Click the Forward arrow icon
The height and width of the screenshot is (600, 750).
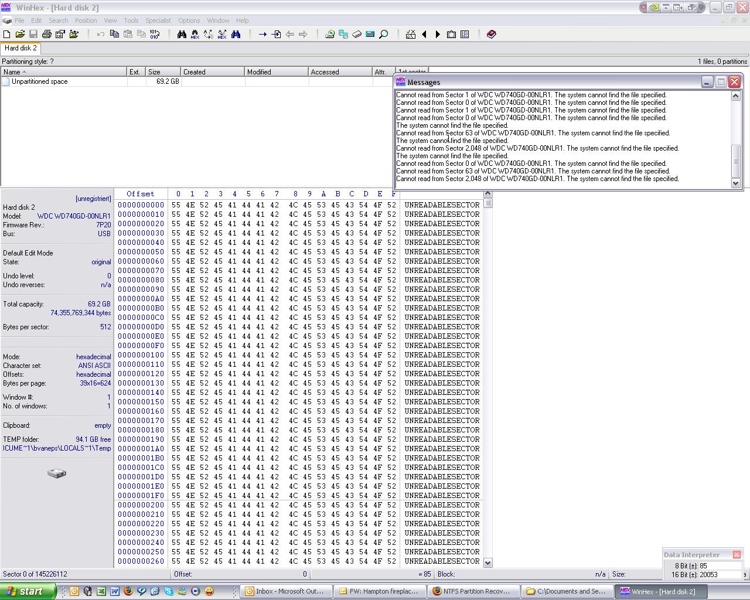click(303, 35)
